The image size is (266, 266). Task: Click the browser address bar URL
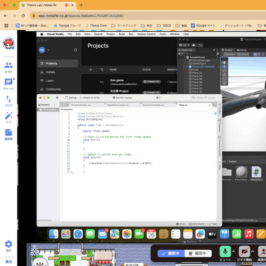pyautogui.click(x=81, y=16)
